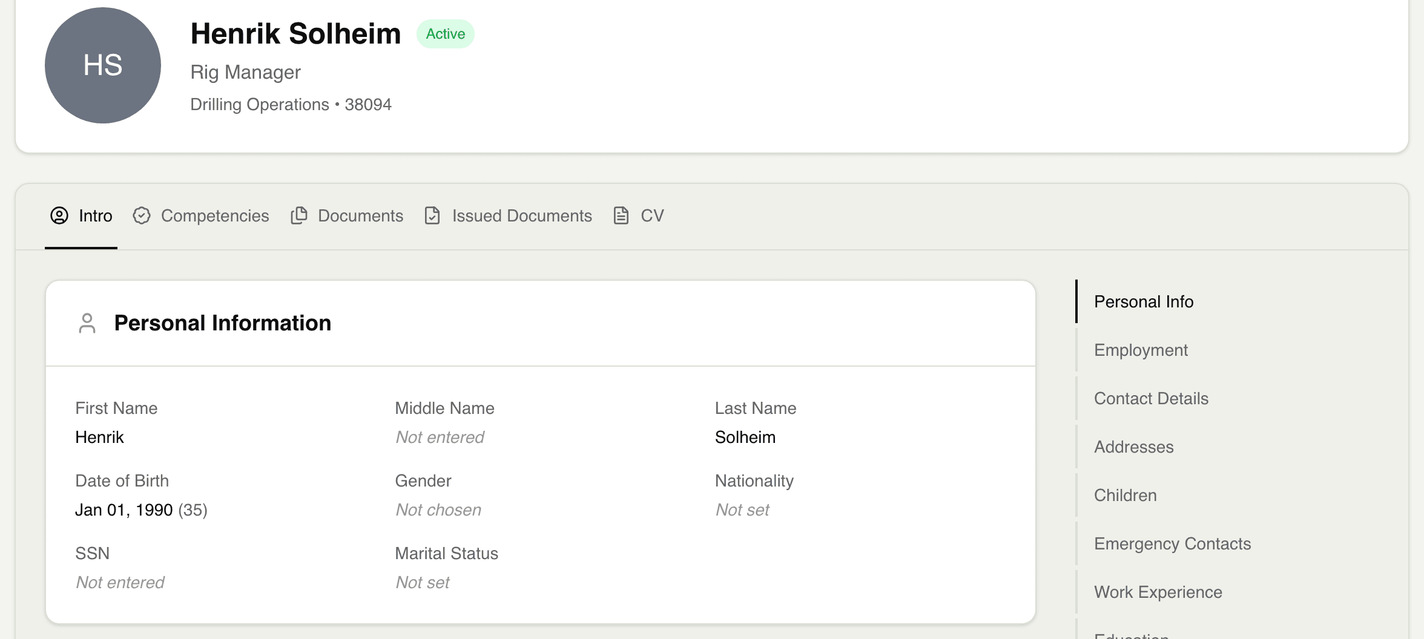Jump to Employment section
Viewport: 1424px width, 639px height.
(x=1141, y=350)
